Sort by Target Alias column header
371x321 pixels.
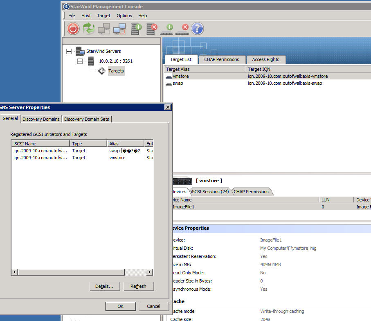click(x=205, y=69)
